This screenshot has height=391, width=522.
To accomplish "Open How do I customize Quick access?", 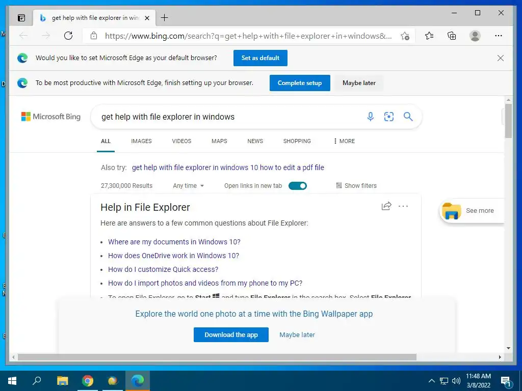I will pos(163,269).
